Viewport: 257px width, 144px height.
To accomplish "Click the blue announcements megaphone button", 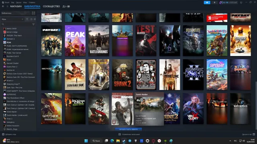I will tap(207, 2).
